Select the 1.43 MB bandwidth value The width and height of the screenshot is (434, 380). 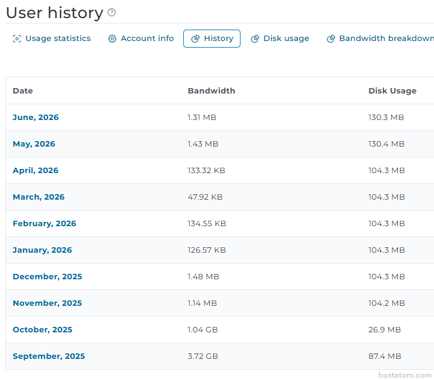point(203,144)
